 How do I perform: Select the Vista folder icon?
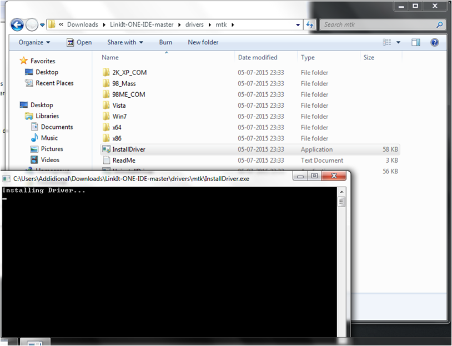point(106,105)
